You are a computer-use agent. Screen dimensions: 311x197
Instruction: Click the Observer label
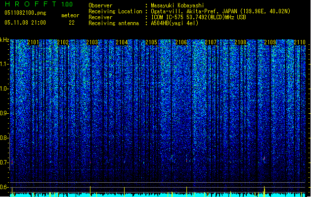pos(100,5)
